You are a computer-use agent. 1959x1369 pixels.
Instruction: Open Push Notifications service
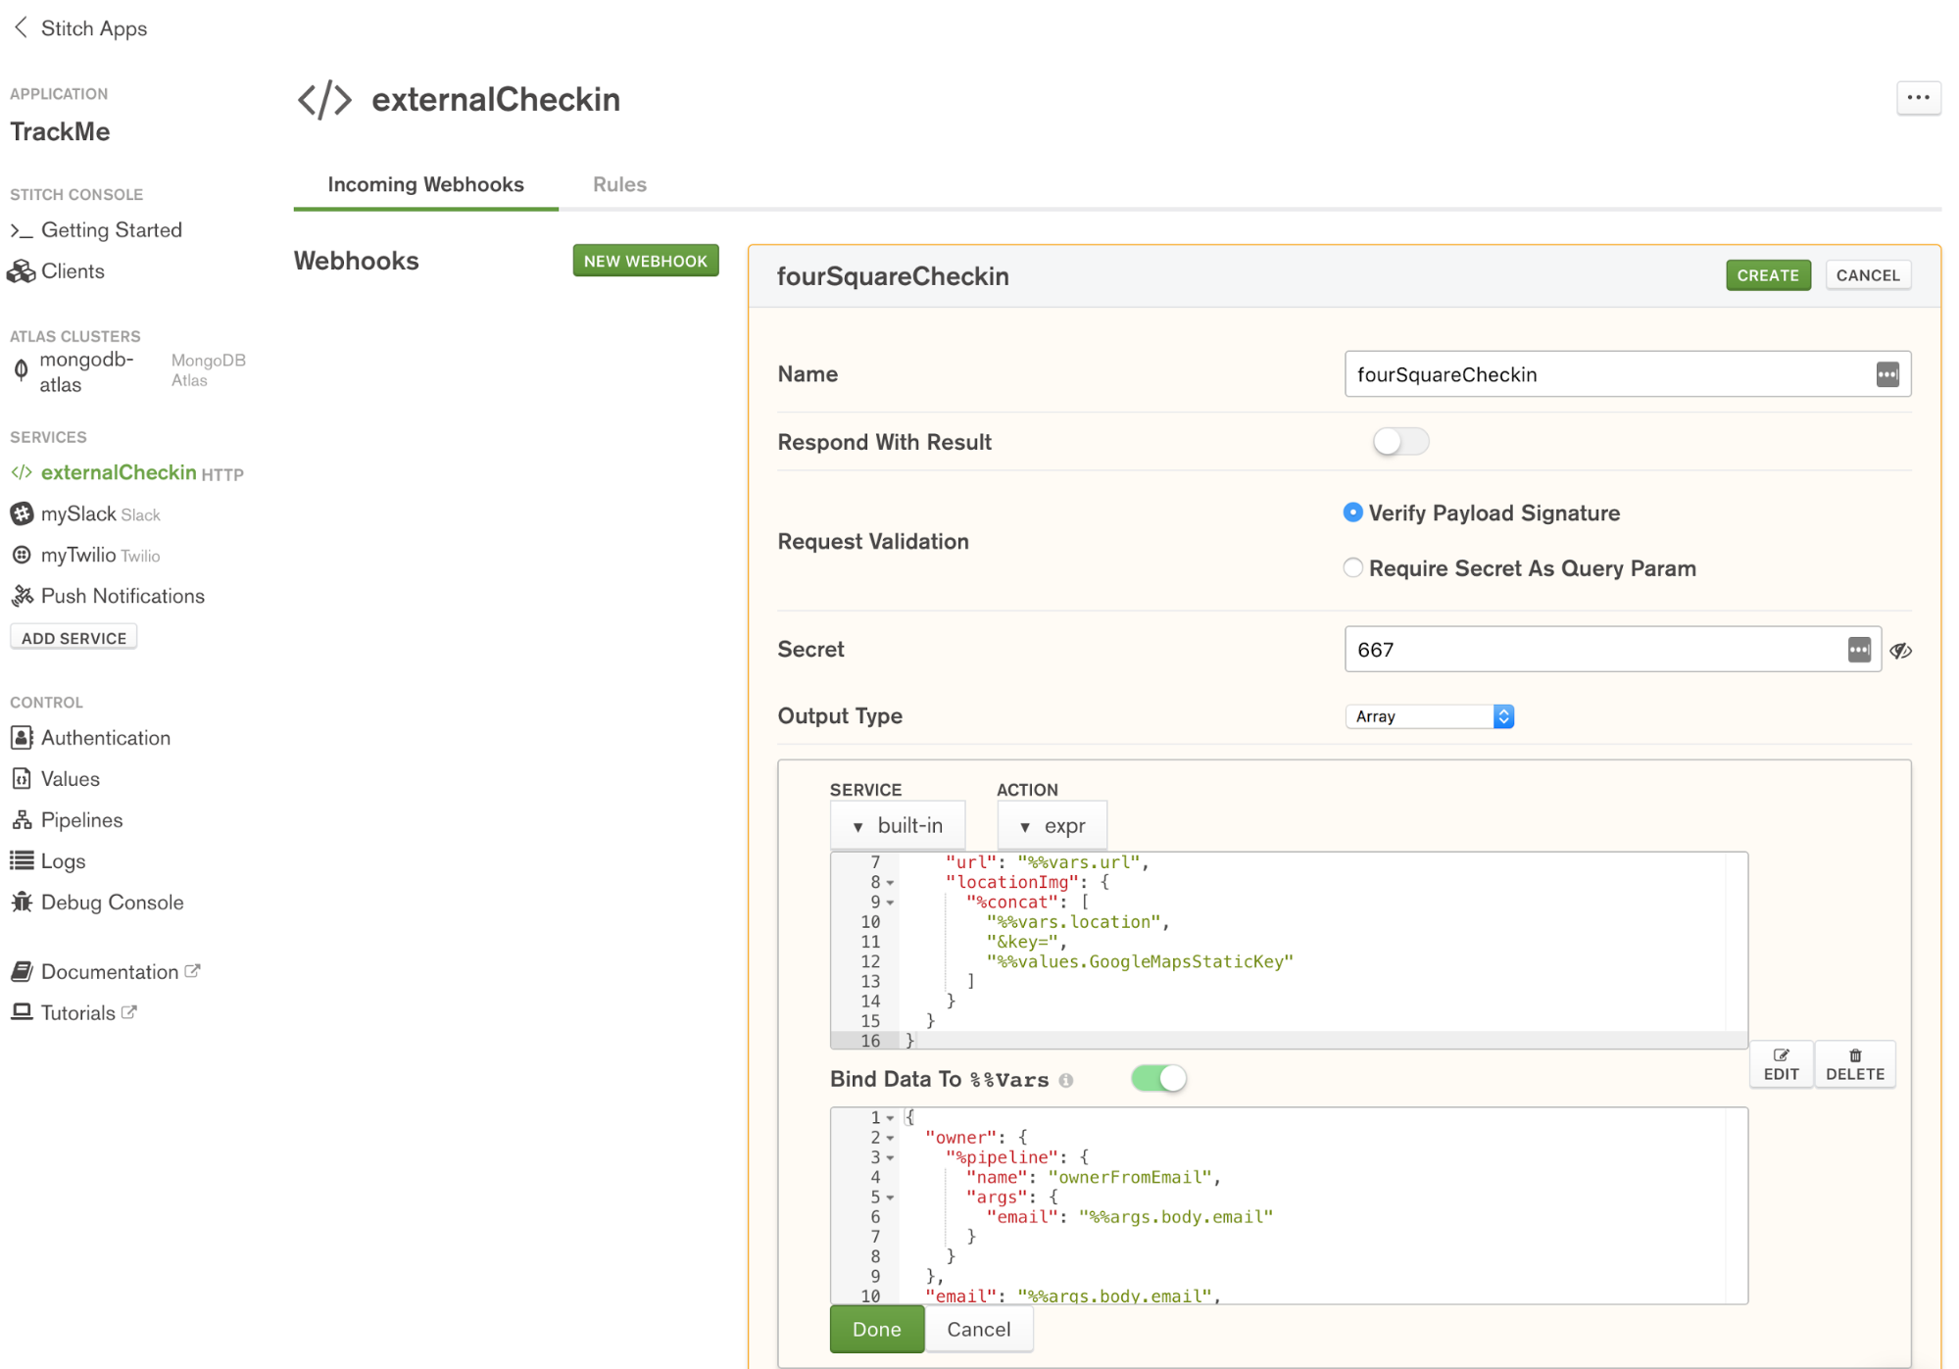click(122, 596)
